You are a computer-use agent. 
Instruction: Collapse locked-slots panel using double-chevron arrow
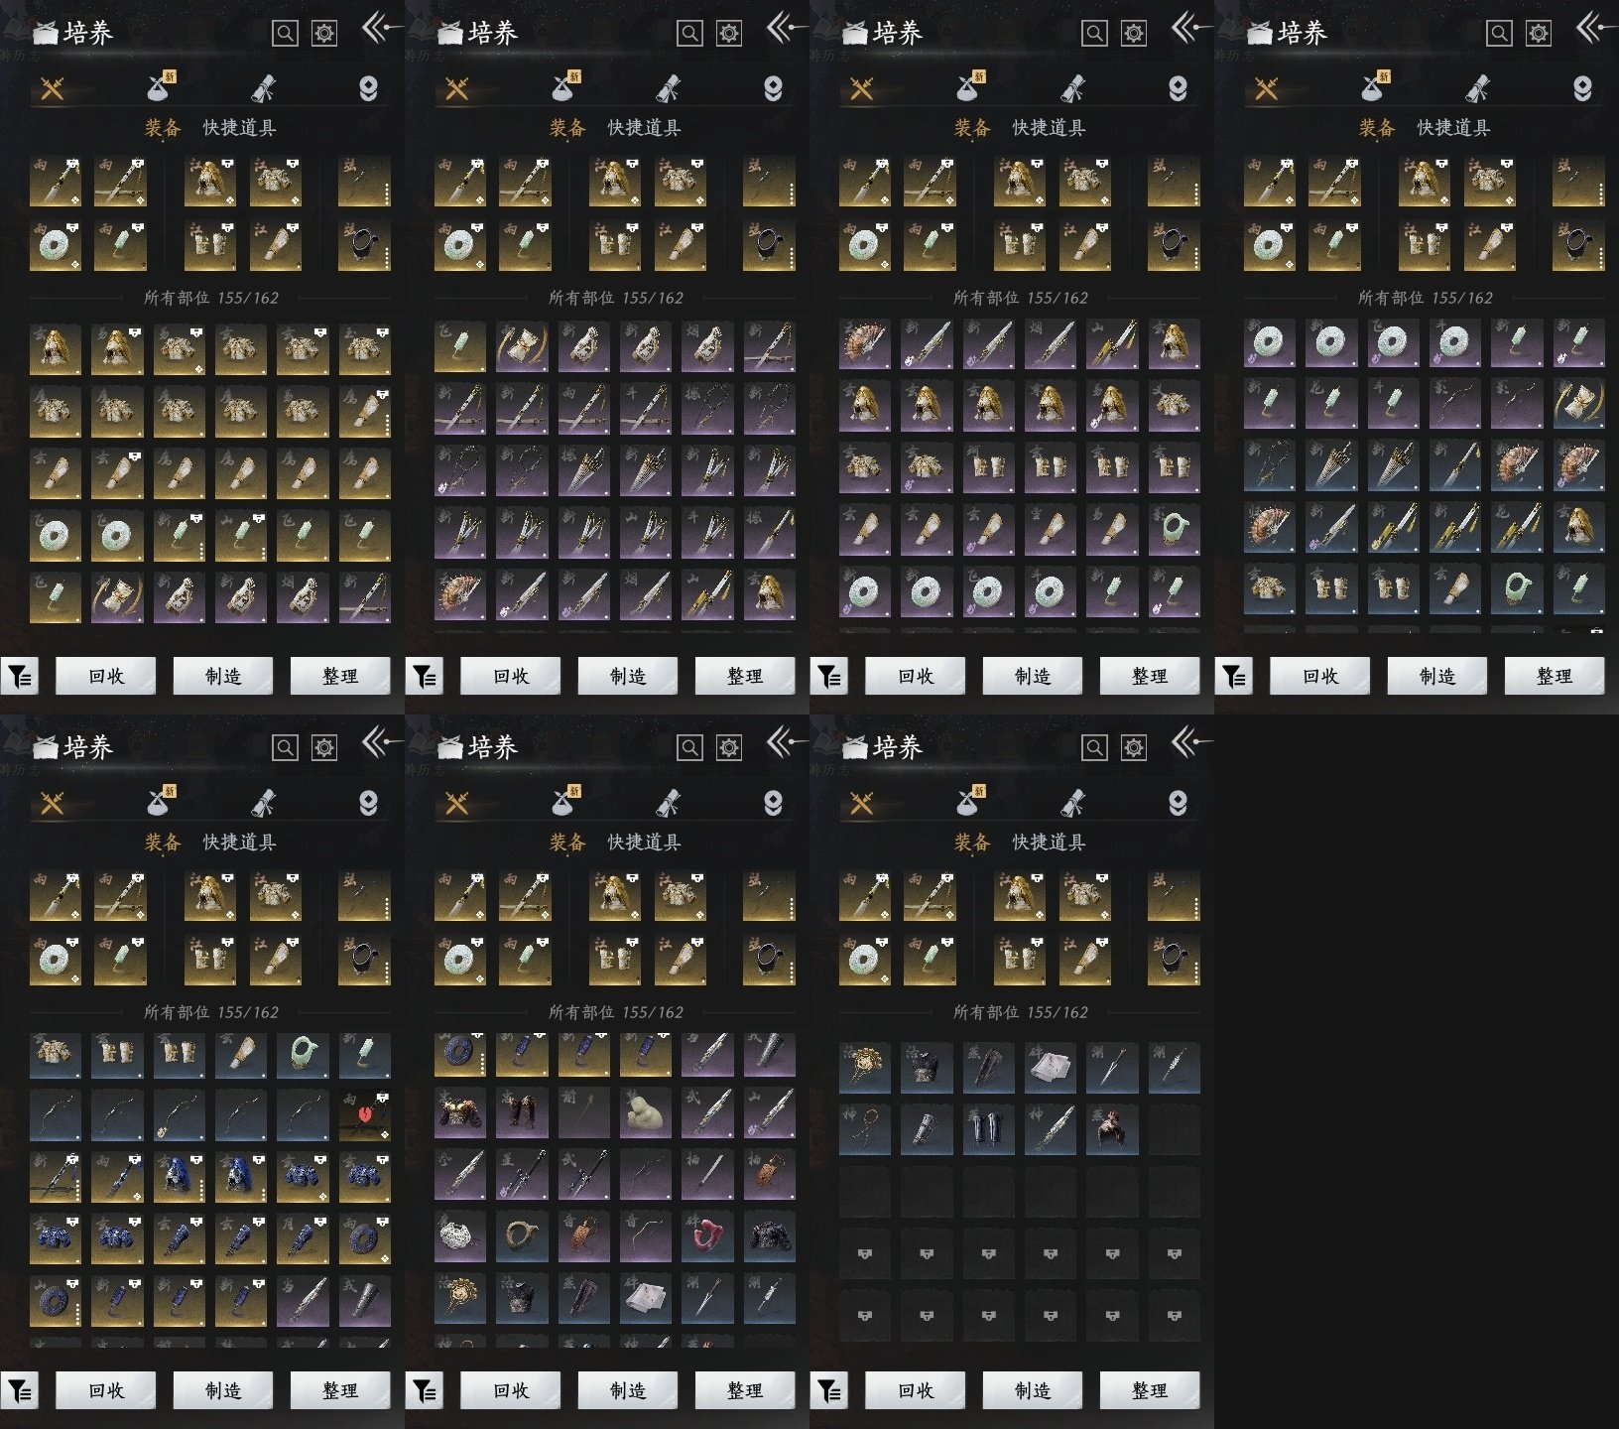(1190, 741)
